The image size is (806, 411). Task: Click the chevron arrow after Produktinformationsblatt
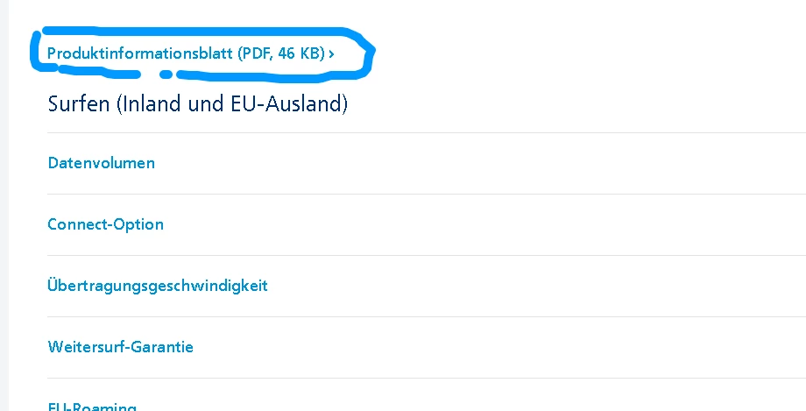332,54
